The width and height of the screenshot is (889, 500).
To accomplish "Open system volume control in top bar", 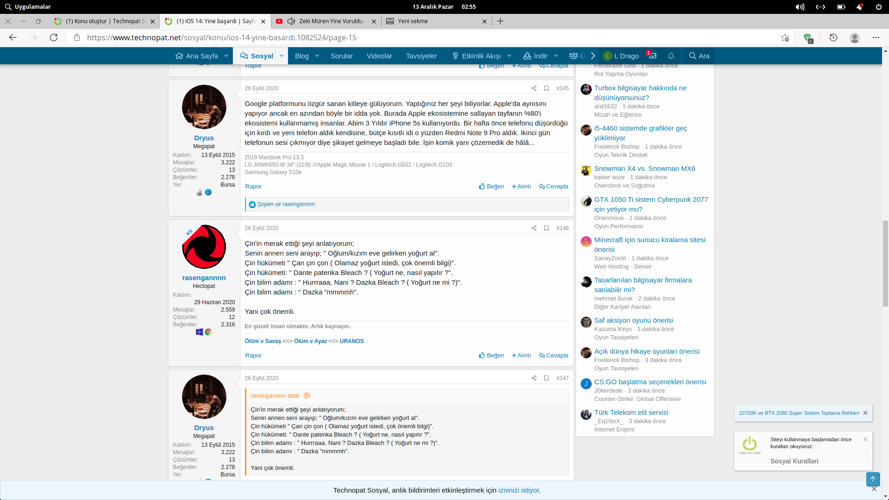I will [x=800, y=7].
